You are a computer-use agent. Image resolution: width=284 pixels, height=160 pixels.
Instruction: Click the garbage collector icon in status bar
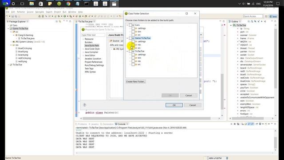[227, 158]
